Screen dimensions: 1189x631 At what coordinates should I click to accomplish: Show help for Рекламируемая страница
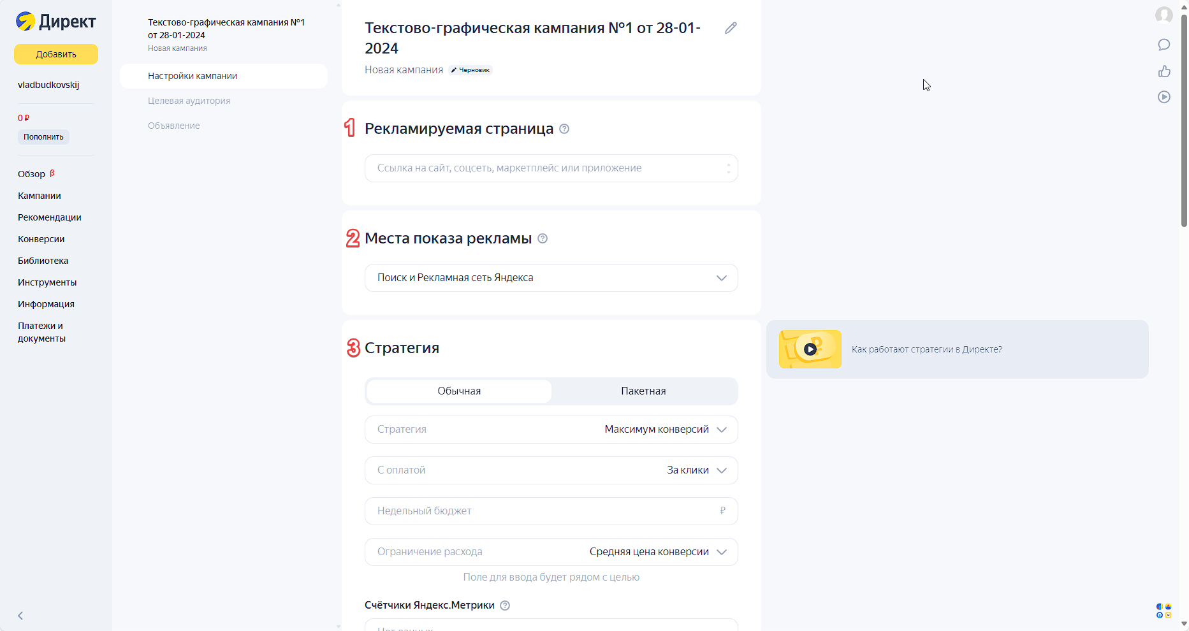coord(564,129)
